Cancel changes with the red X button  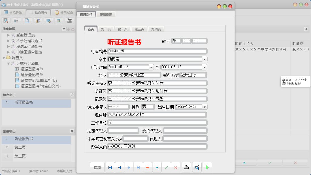[176, 167]
